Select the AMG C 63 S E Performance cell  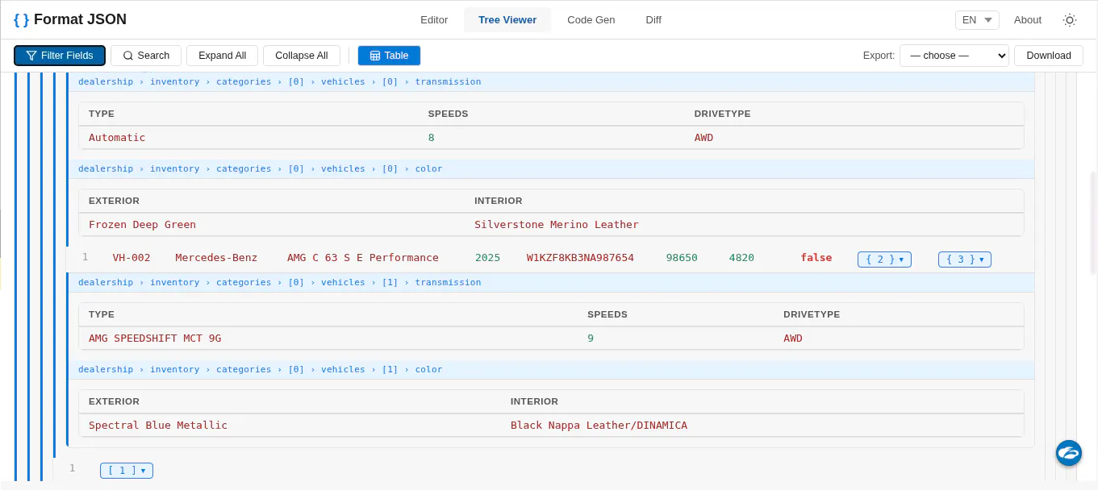[x=363, y=258]
